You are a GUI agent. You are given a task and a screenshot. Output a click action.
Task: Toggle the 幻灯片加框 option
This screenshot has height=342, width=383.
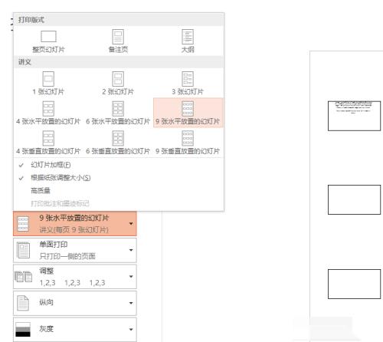(119, 165)
